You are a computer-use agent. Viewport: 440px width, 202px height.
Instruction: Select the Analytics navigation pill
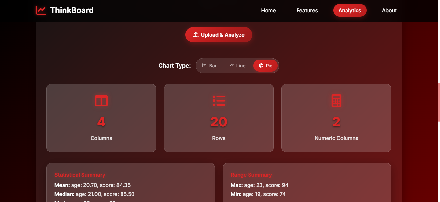coord(350,10)
